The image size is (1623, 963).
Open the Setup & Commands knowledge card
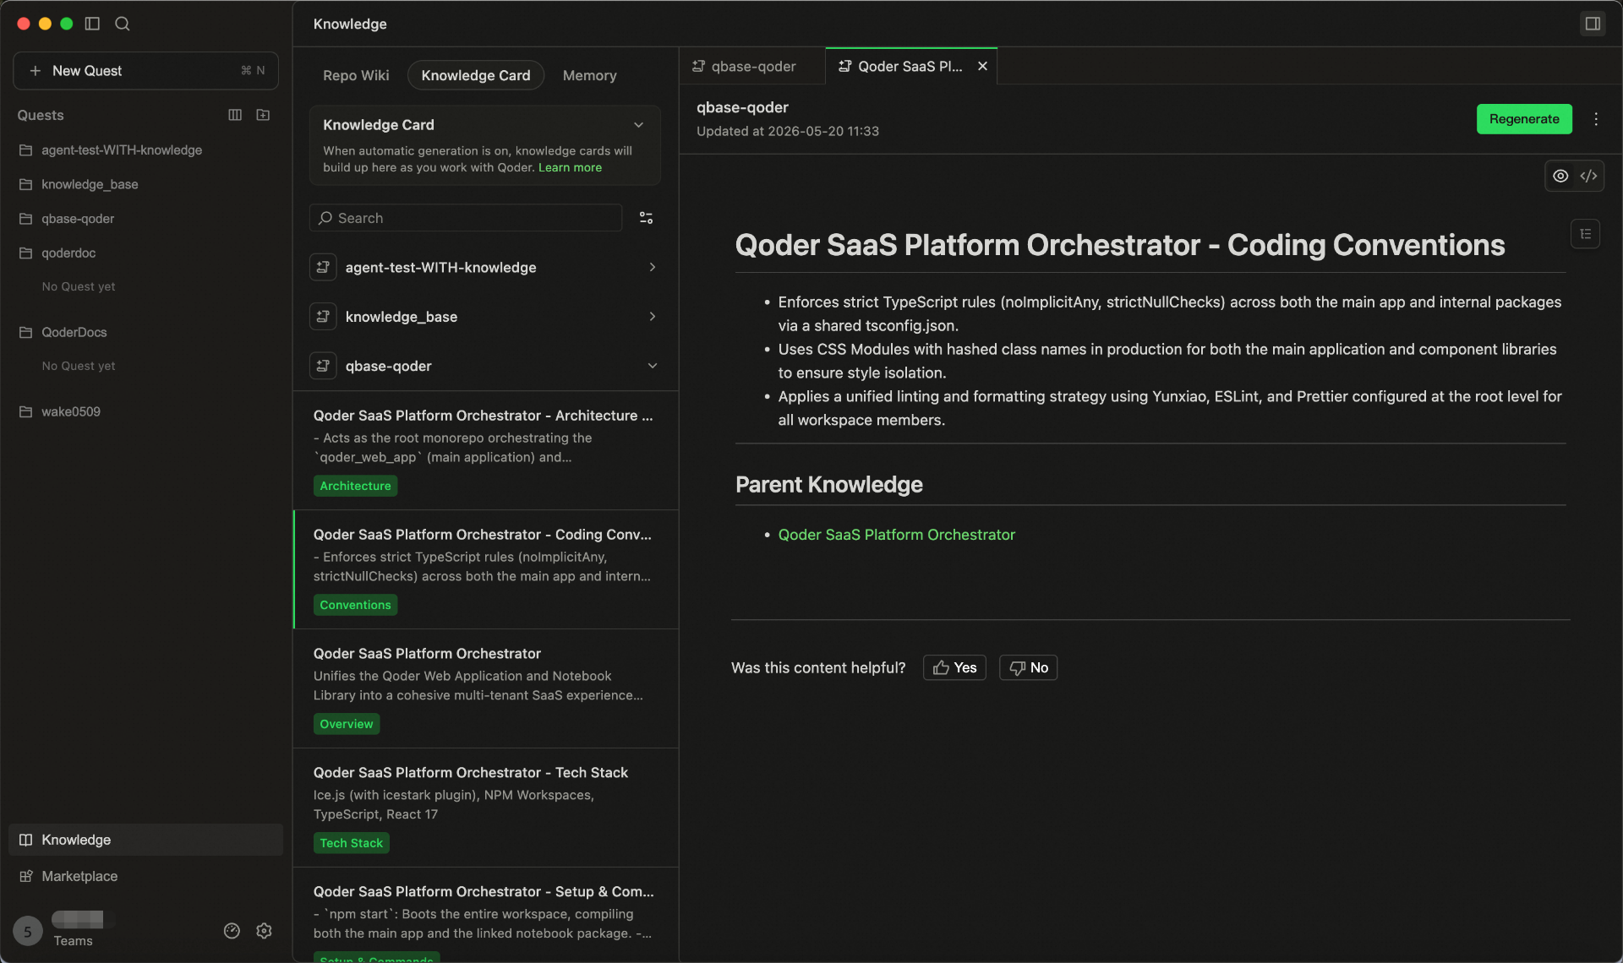pos(486,916)
